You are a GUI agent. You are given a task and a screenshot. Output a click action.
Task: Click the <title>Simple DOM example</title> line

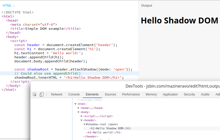coord(46,29)
